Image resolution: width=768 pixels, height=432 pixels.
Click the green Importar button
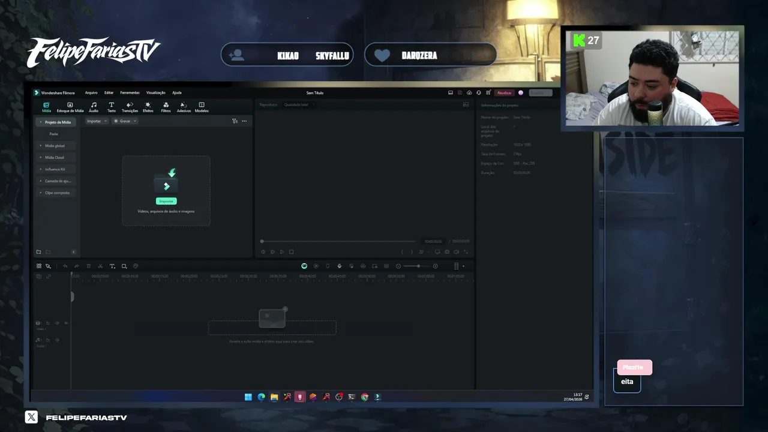166,201
